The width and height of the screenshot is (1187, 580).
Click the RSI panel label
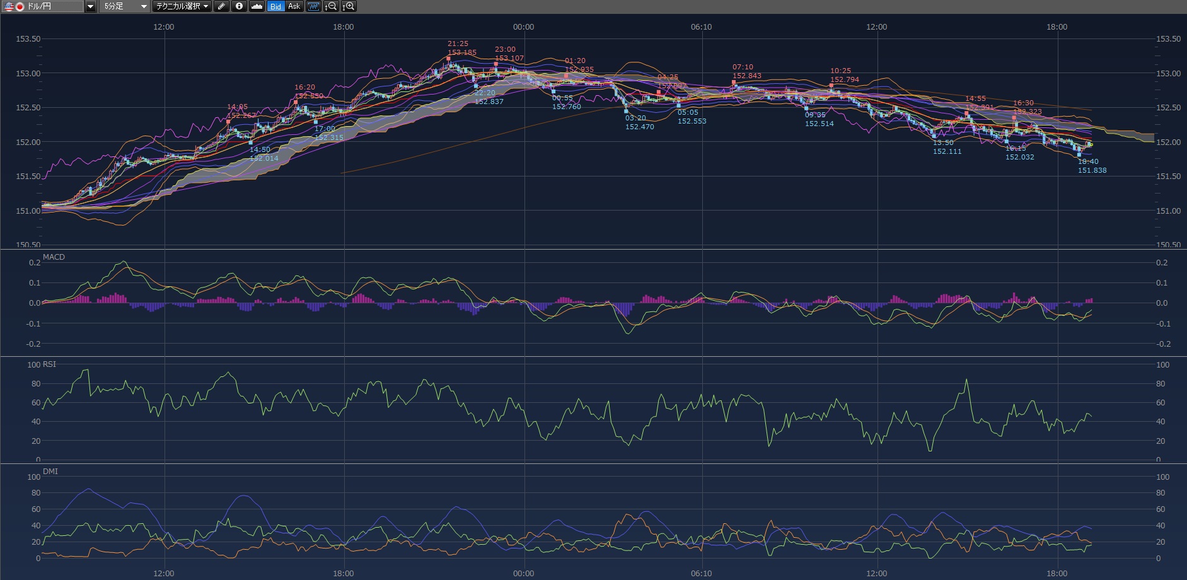[x=49, y=364]
